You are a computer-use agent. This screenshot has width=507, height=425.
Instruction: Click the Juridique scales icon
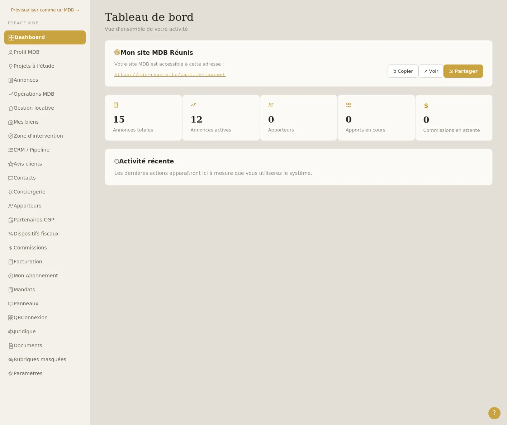[11, 332]
